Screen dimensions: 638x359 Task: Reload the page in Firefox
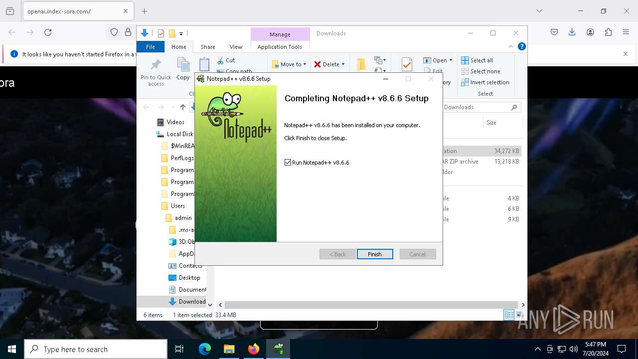(48, 32)
